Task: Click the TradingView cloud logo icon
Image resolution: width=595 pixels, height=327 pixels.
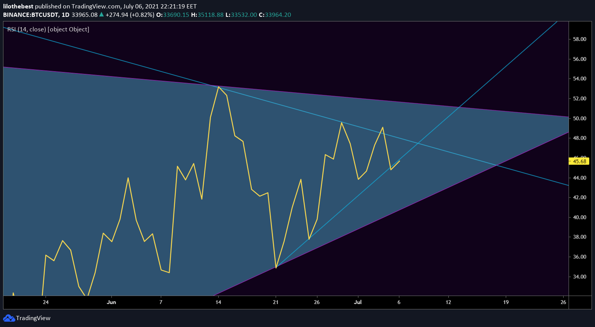Action: (9, 318)
